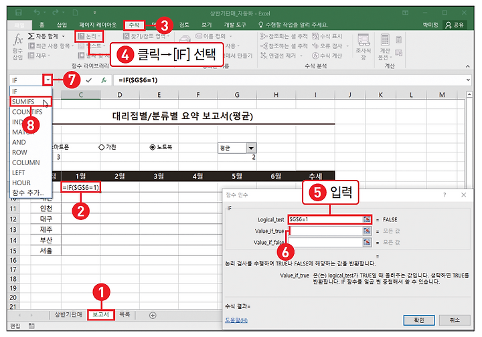The width and height of the screenshot is (482, 337).
Task: Click Show Formulas (수식 표시)
Action: [327, 36]
